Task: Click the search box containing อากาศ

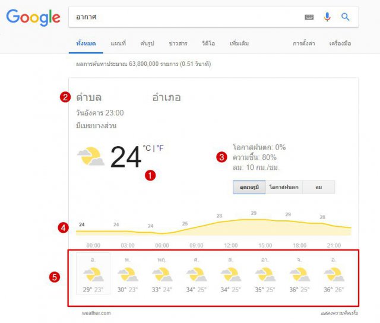Action: [x=184, y=17]
